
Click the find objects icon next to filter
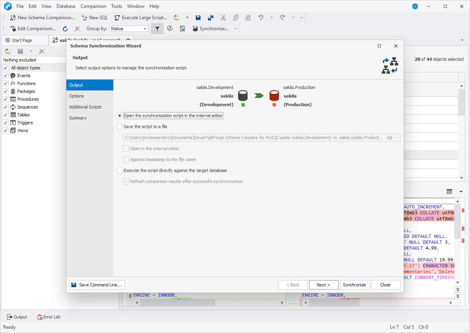(170, 29)
